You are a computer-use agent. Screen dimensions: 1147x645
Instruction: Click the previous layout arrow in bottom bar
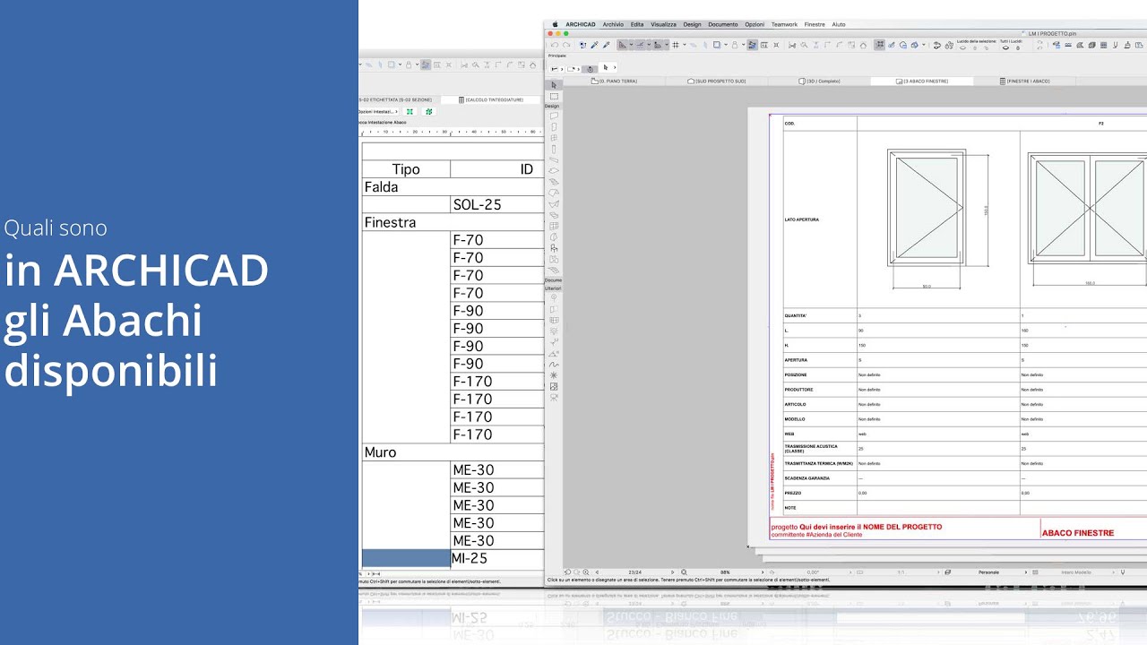click(x=598, y=572)
